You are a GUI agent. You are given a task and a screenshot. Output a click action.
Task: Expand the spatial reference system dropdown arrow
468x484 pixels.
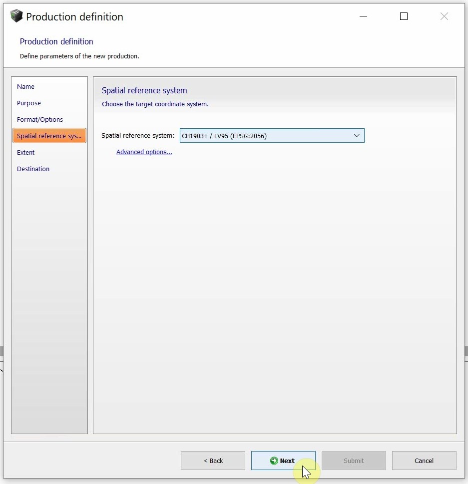pos(357,136)
